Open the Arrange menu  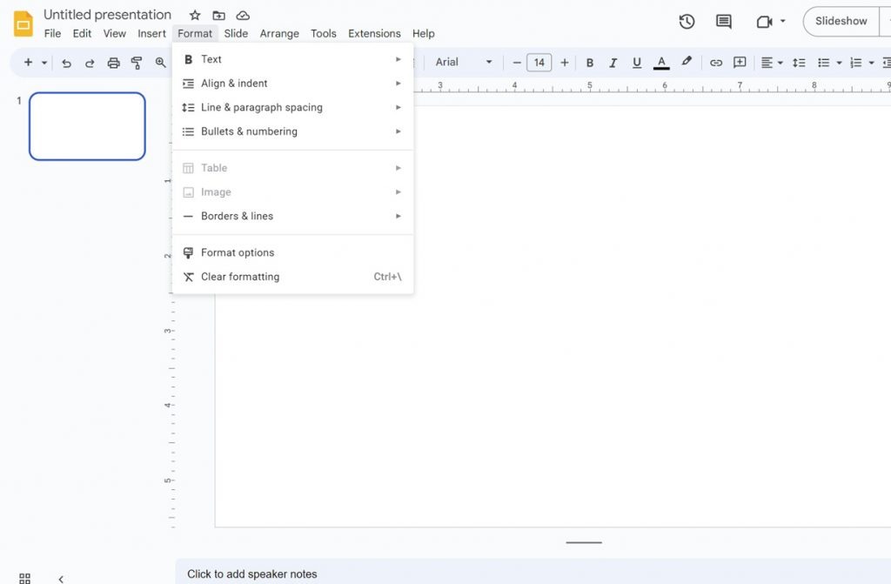point(279,34)
